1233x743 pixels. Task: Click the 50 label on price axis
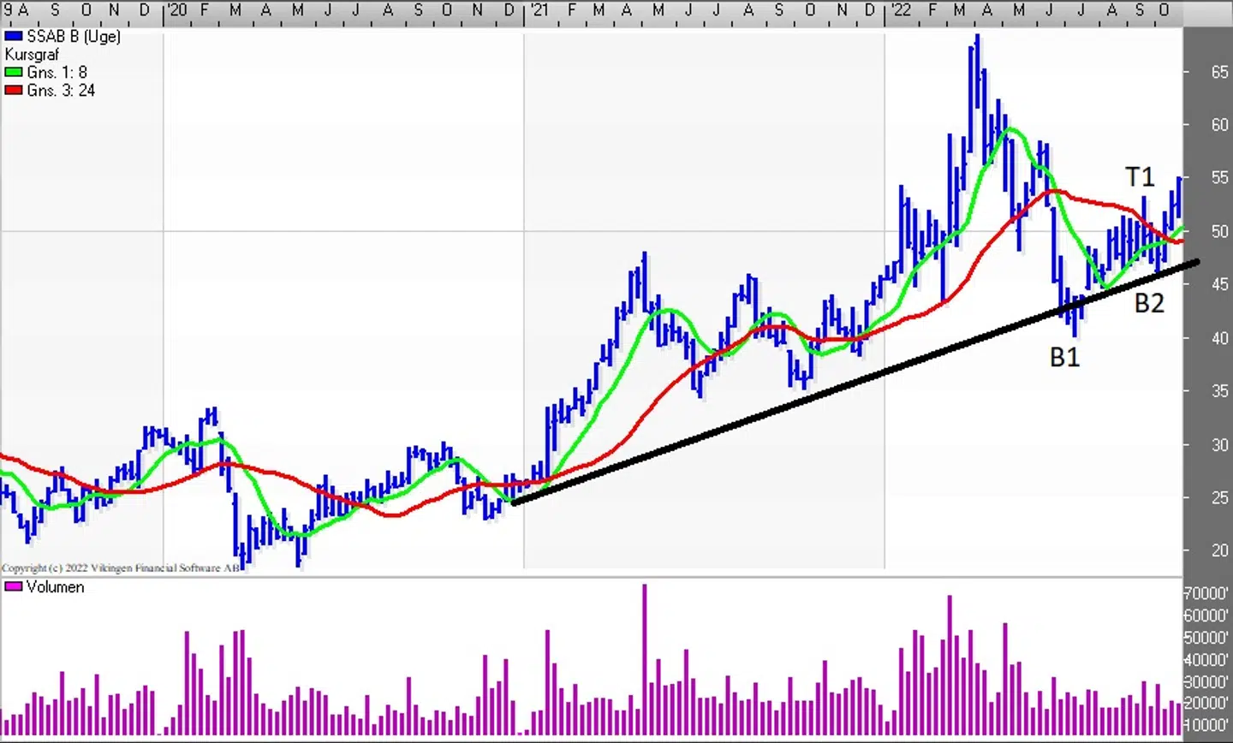1219,232
